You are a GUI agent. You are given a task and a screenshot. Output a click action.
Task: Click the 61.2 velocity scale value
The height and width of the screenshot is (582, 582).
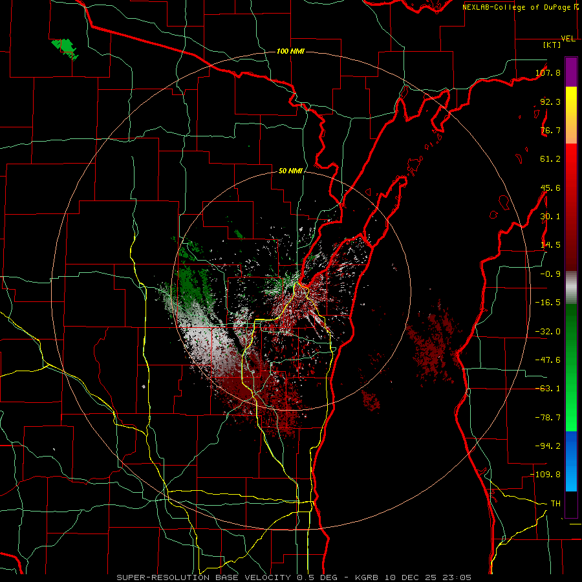(550, 159)
